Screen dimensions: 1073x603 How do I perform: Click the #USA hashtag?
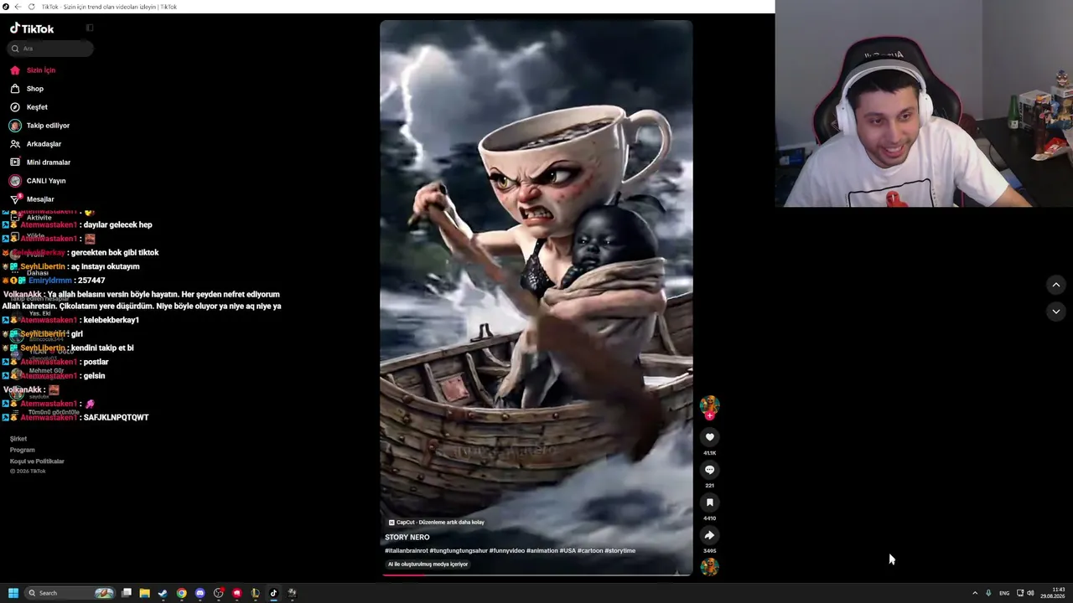point(567,551)
